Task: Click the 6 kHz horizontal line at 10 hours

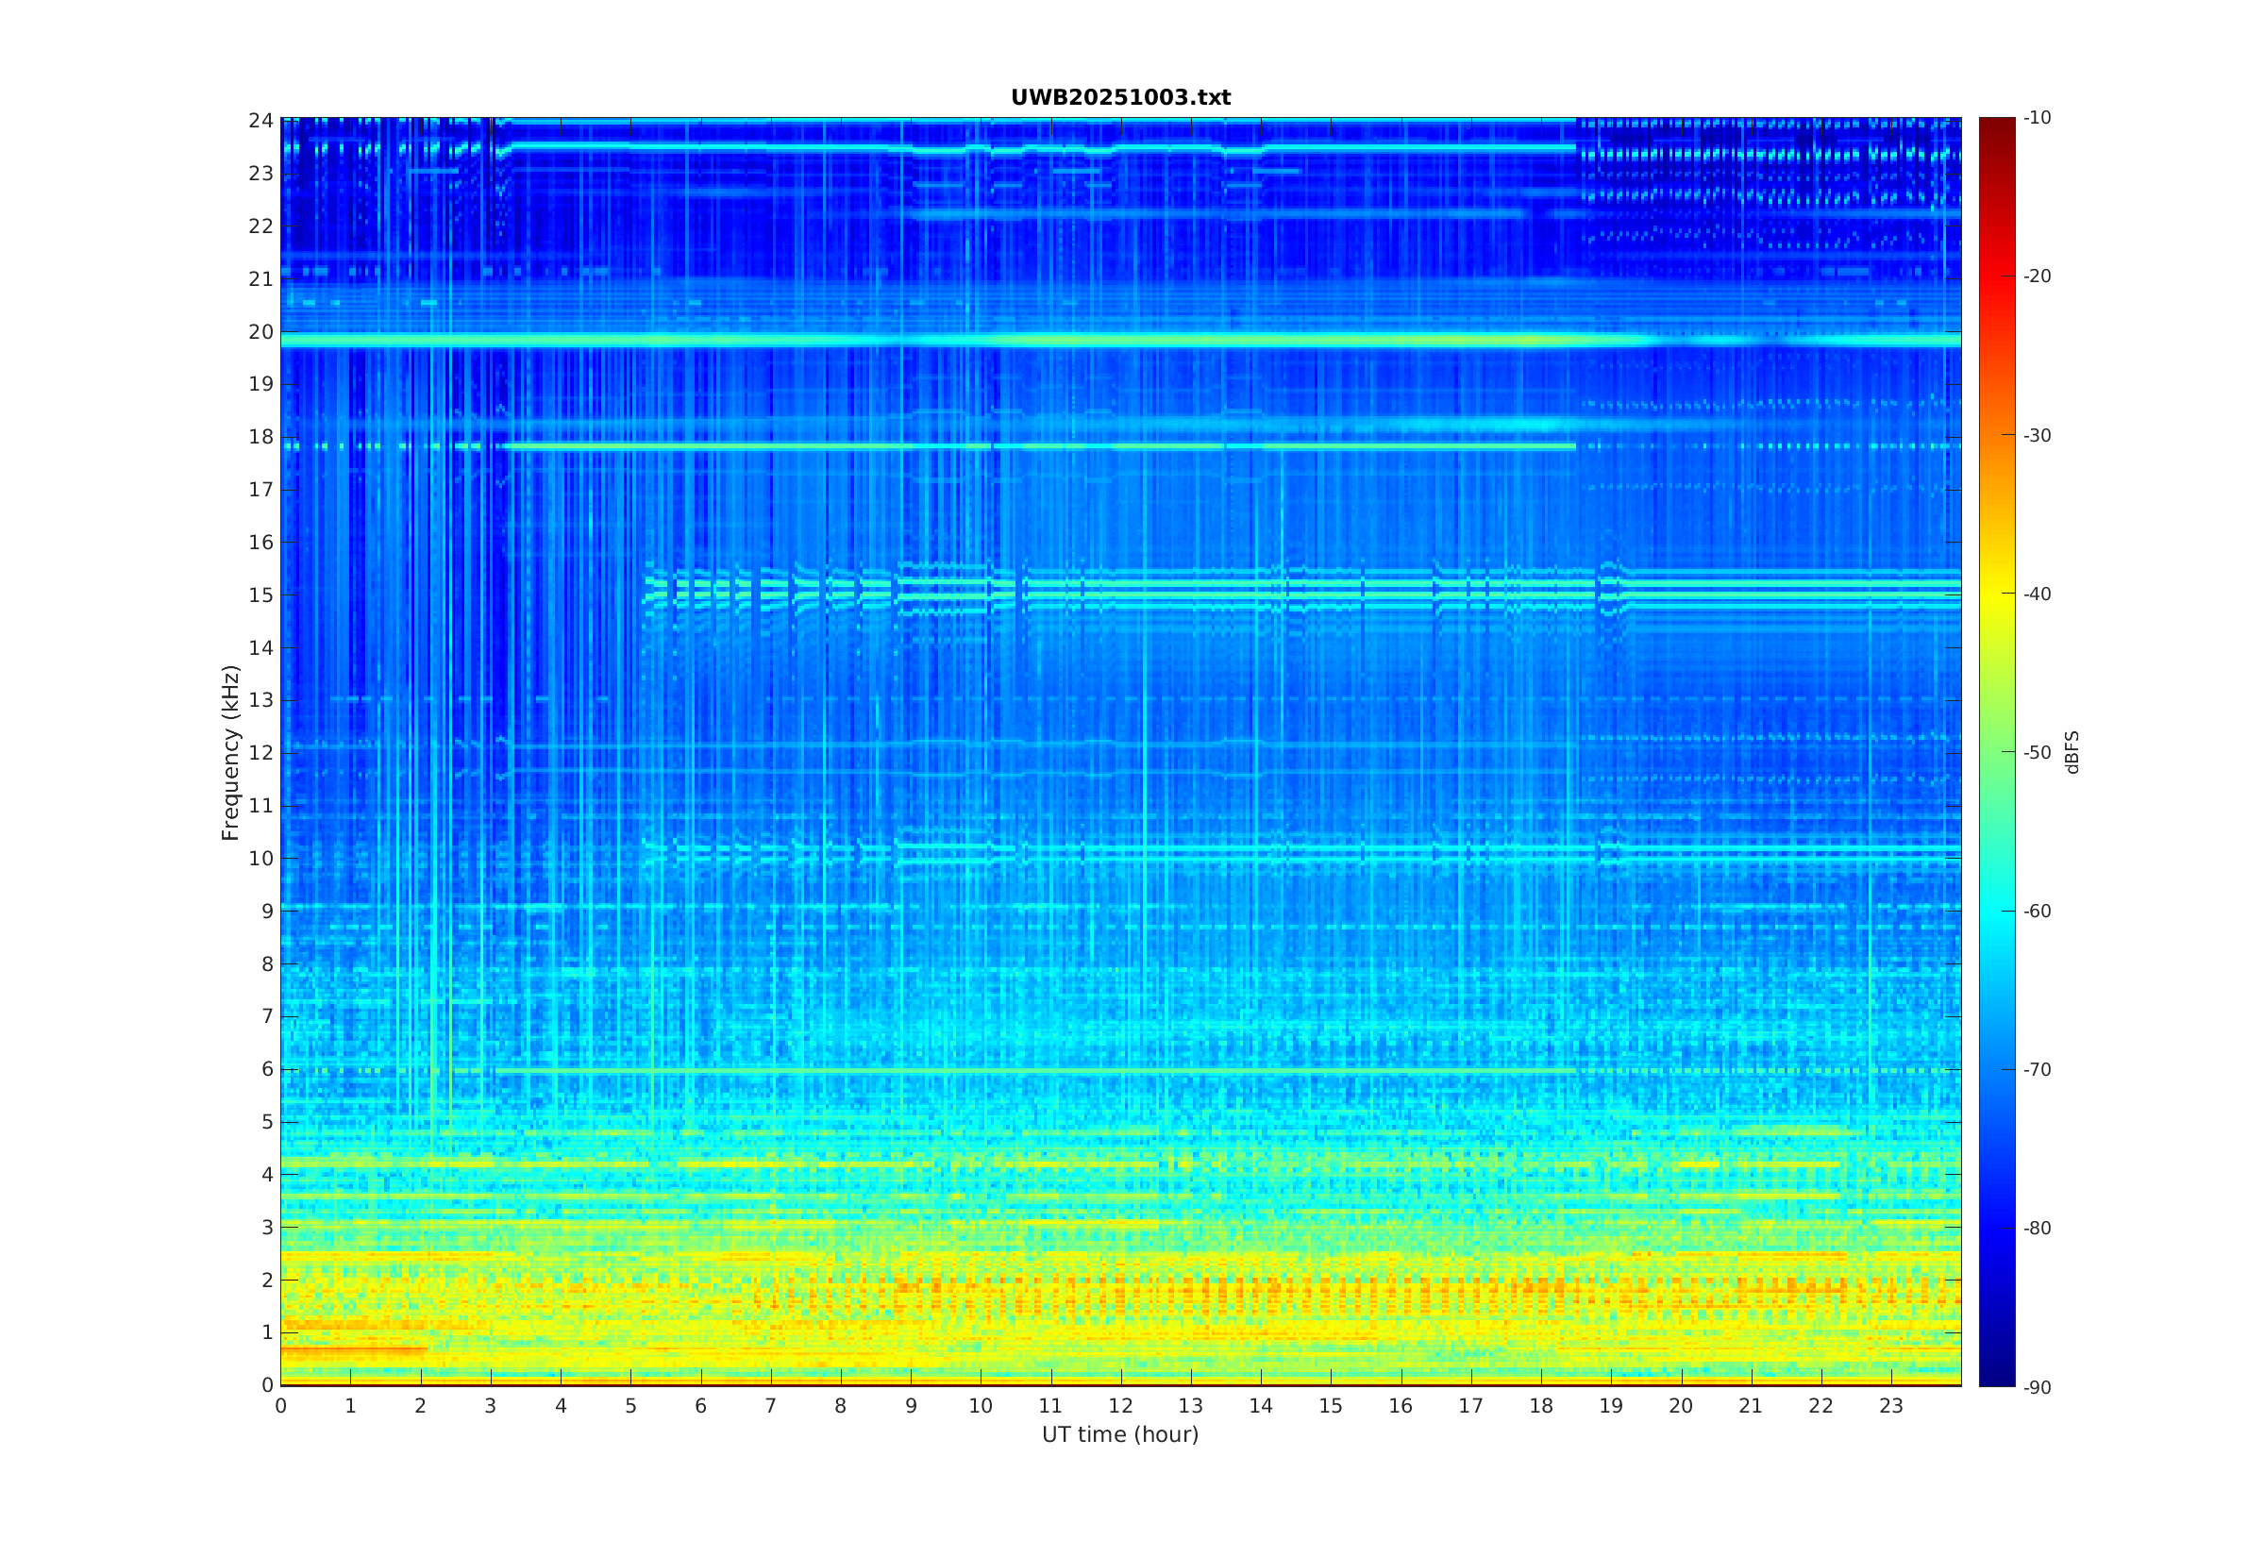Action: tap(981, 1070)
